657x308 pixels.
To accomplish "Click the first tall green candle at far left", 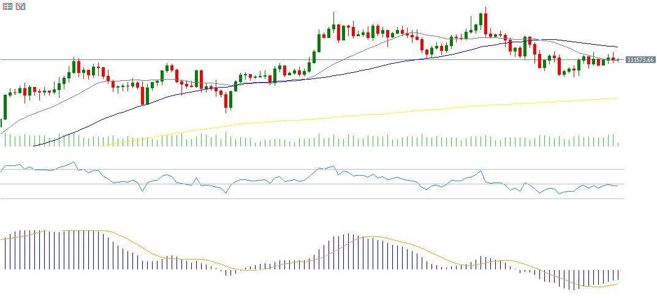I will pyautogui.click(x=5, y=107).
